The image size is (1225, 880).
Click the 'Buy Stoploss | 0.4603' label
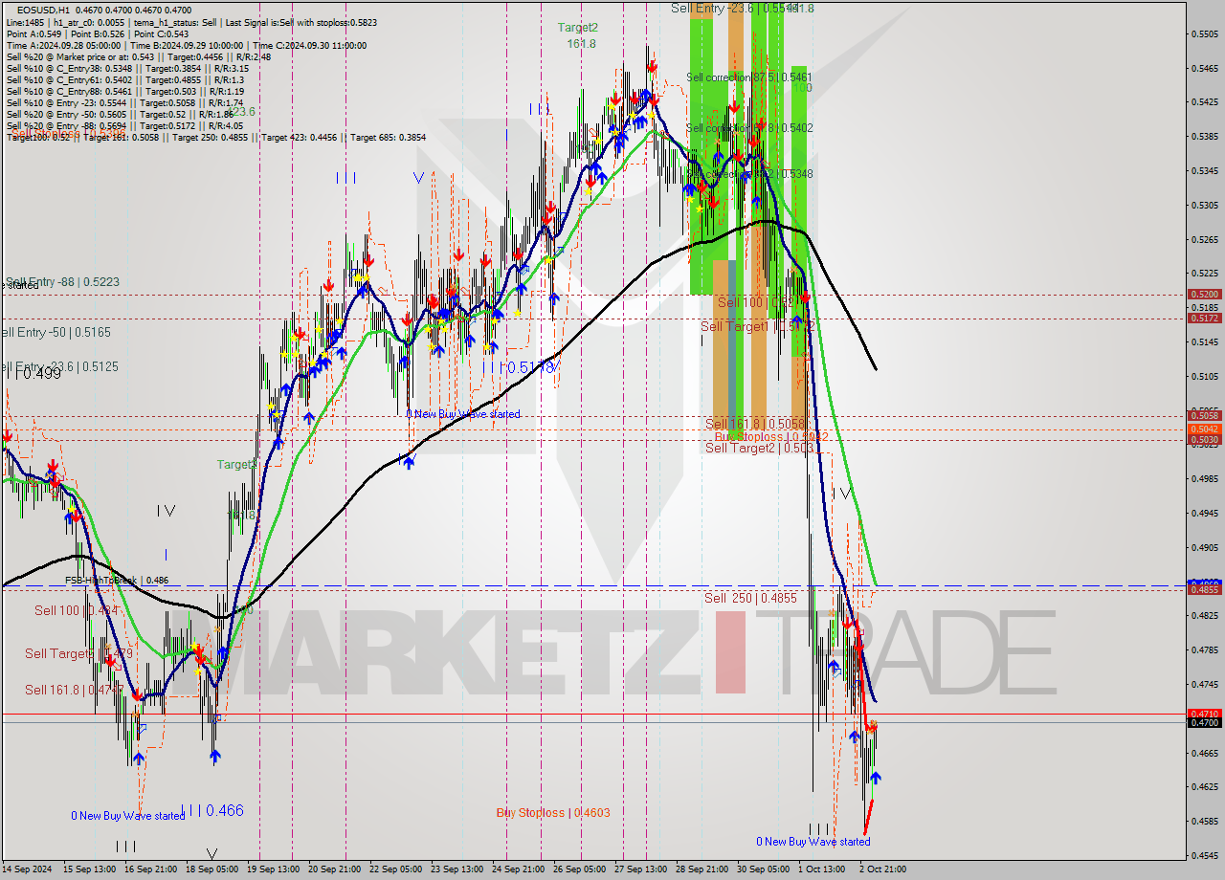pyautogui.click(x=553, y=812)
